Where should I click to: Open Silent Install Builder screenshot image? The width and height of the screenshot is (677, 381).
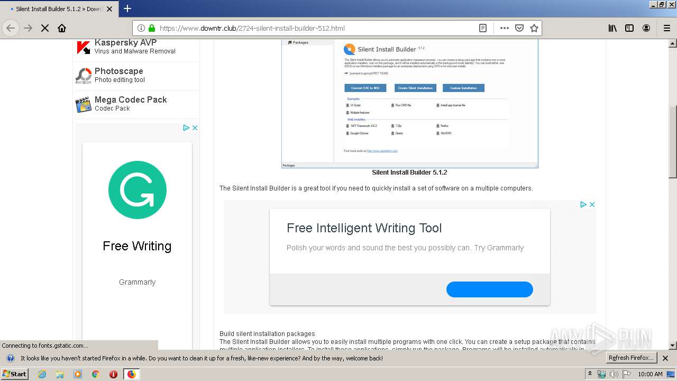410,104
